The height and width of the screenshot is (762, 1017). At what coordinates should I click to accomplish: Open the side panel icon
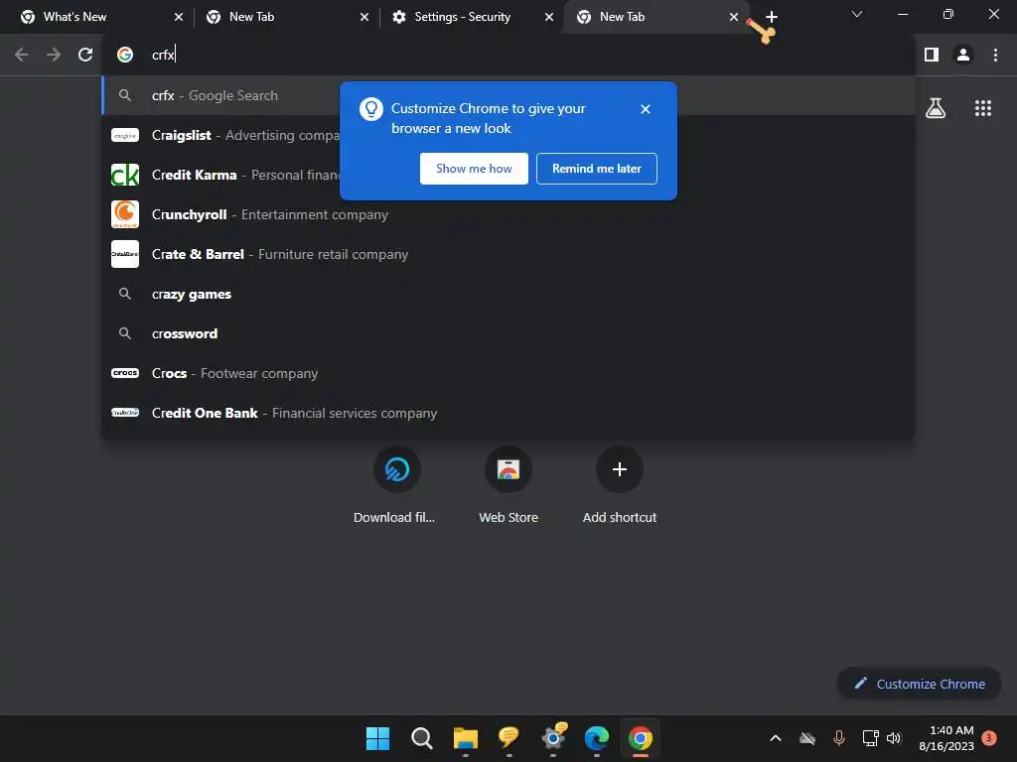click(x=932, y=55)
